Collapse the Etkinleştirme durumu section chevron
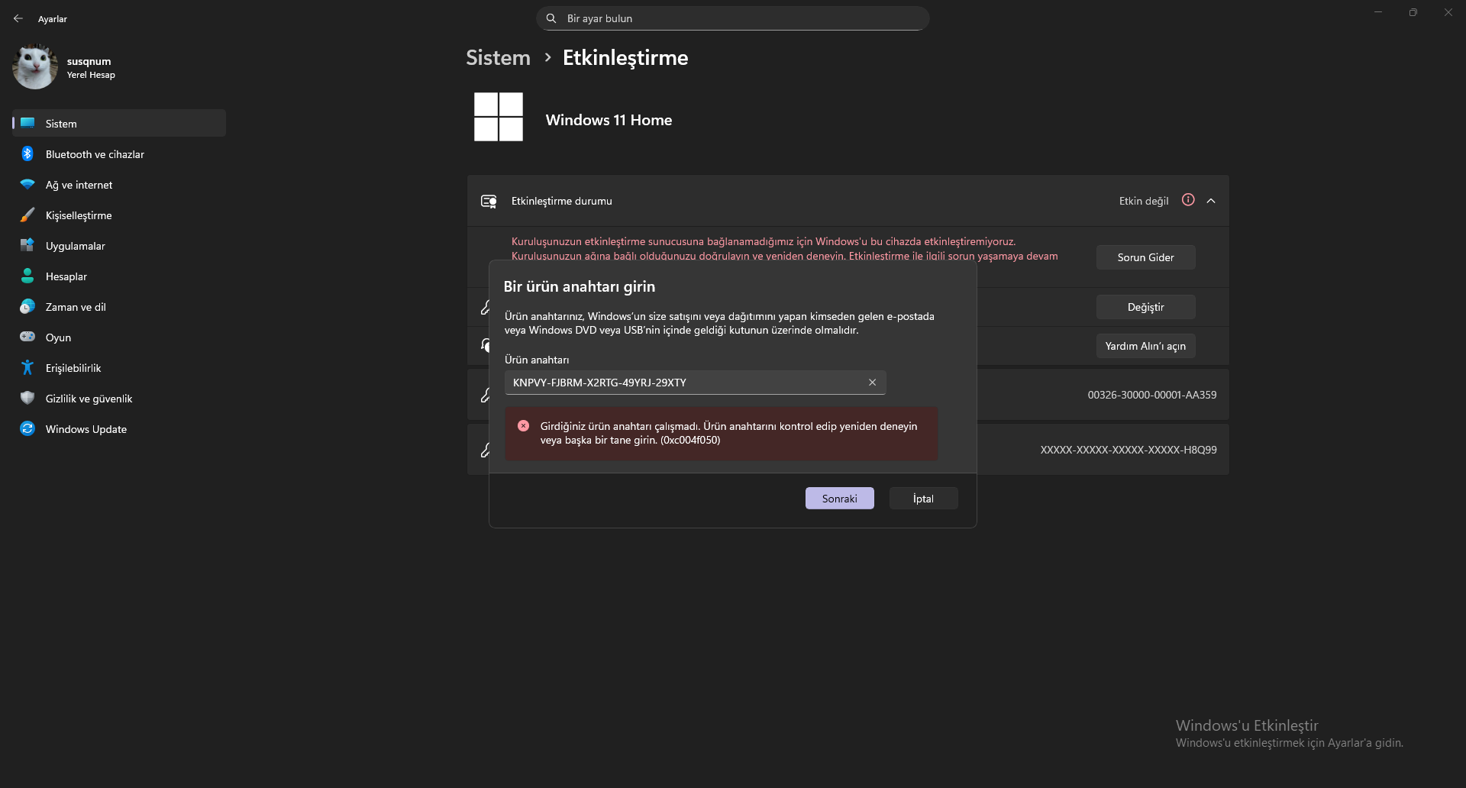 coord(1211,201)
